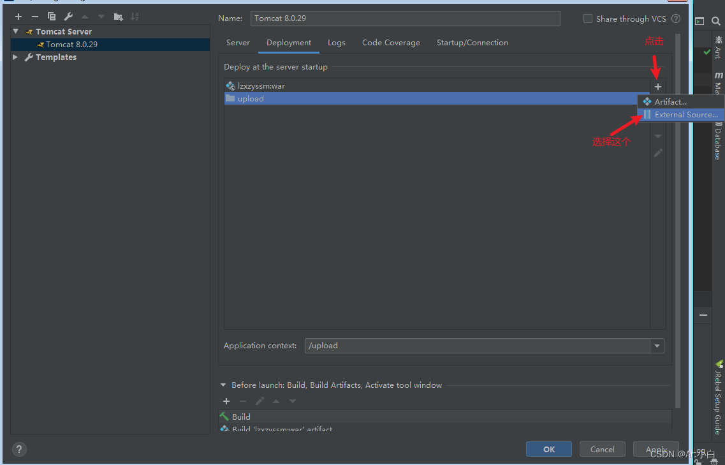Enable Share through VCS checkbox
The image size is (725, 465).
point(588,18)
